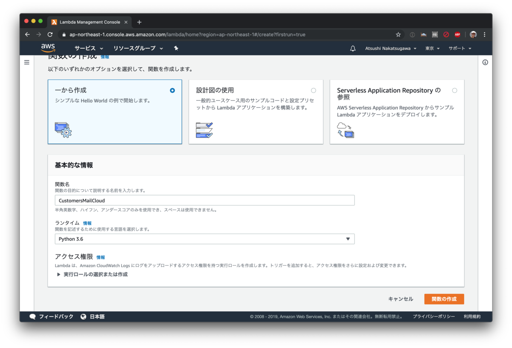
Task: Reload the page
Action: 50,35
